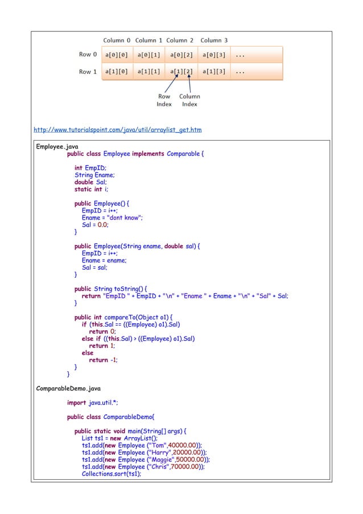Click the a[1][3] table cell

pos(214,71)
